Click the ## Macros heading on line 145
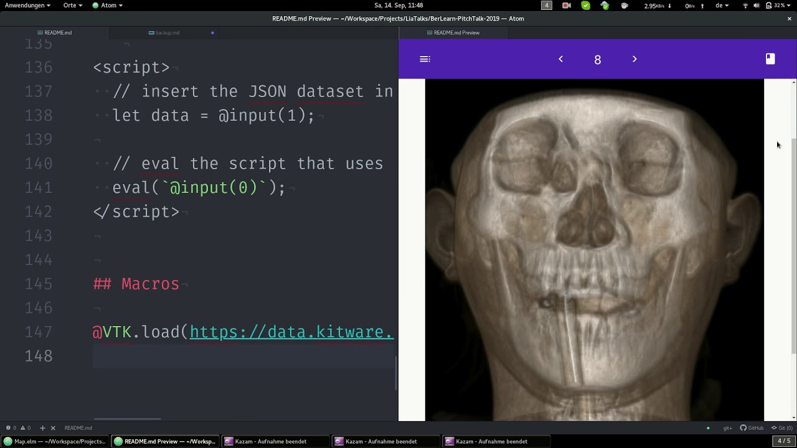Screen dimensions: 797x448 click(x=136, y=284)
